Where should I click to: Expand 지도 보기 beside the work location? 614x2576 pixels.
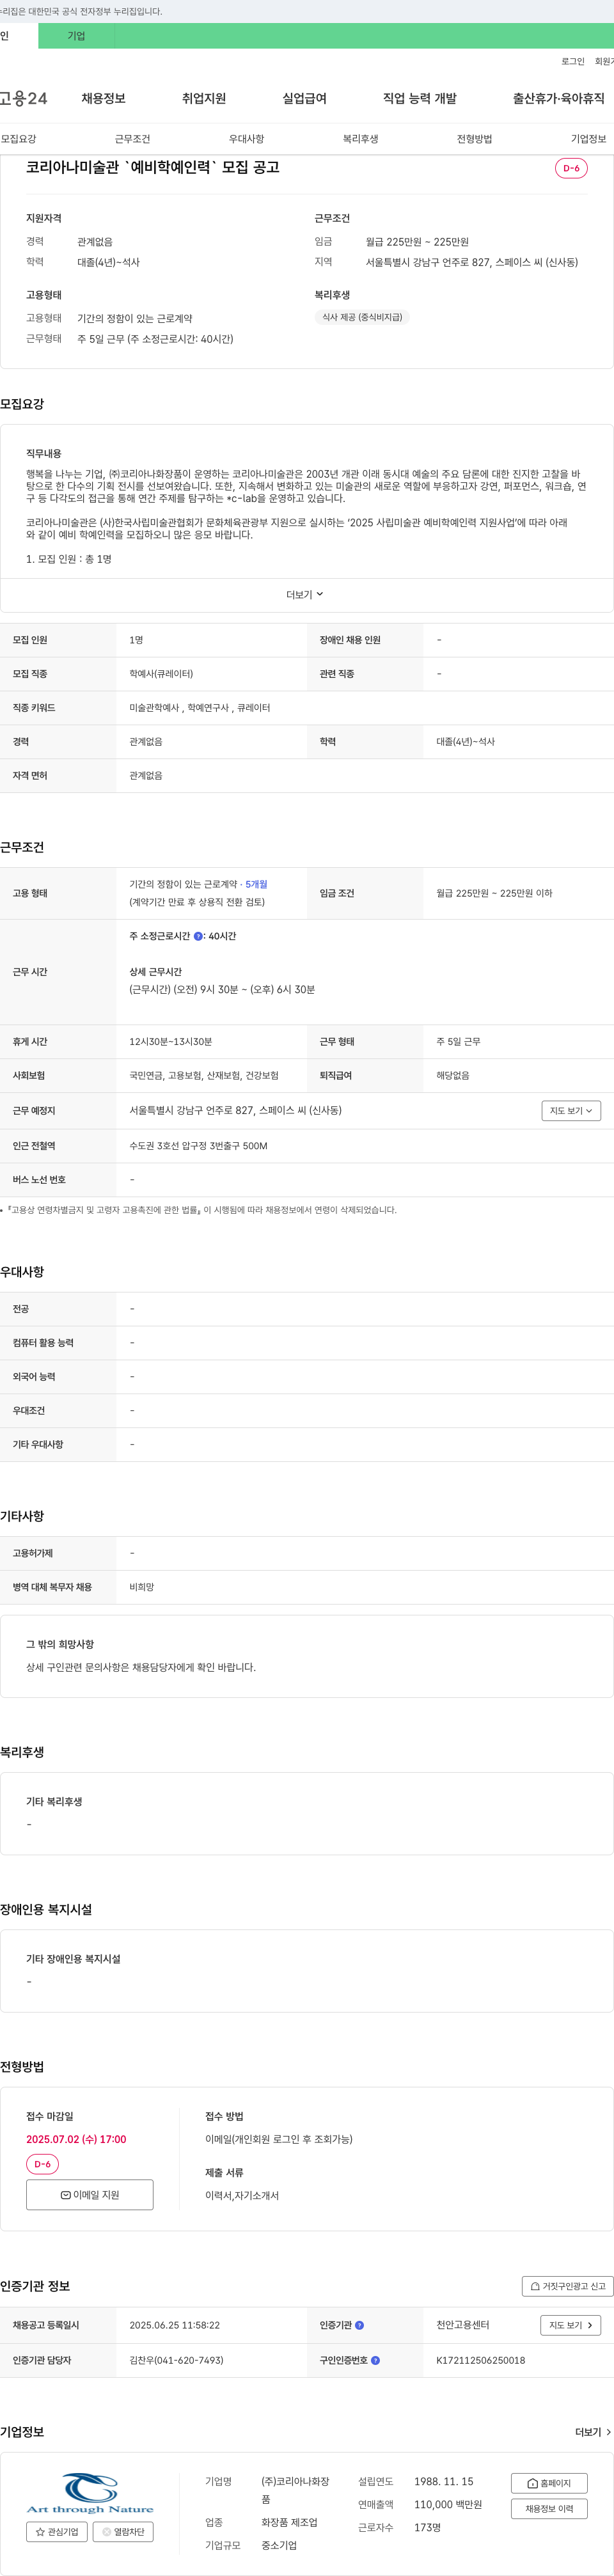click(x=571, y=1110)
